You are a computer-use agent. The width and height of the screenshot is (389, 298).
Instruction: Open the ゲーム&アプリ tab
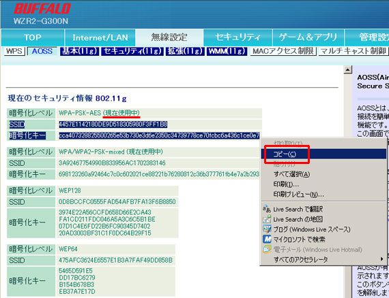tap(308, 37)
